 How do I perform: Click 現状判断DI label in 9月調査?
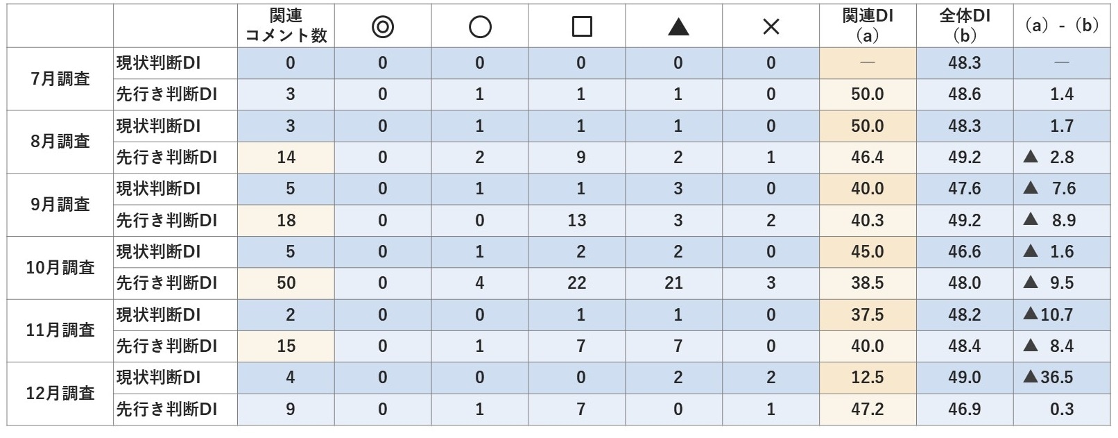point(159,188)
